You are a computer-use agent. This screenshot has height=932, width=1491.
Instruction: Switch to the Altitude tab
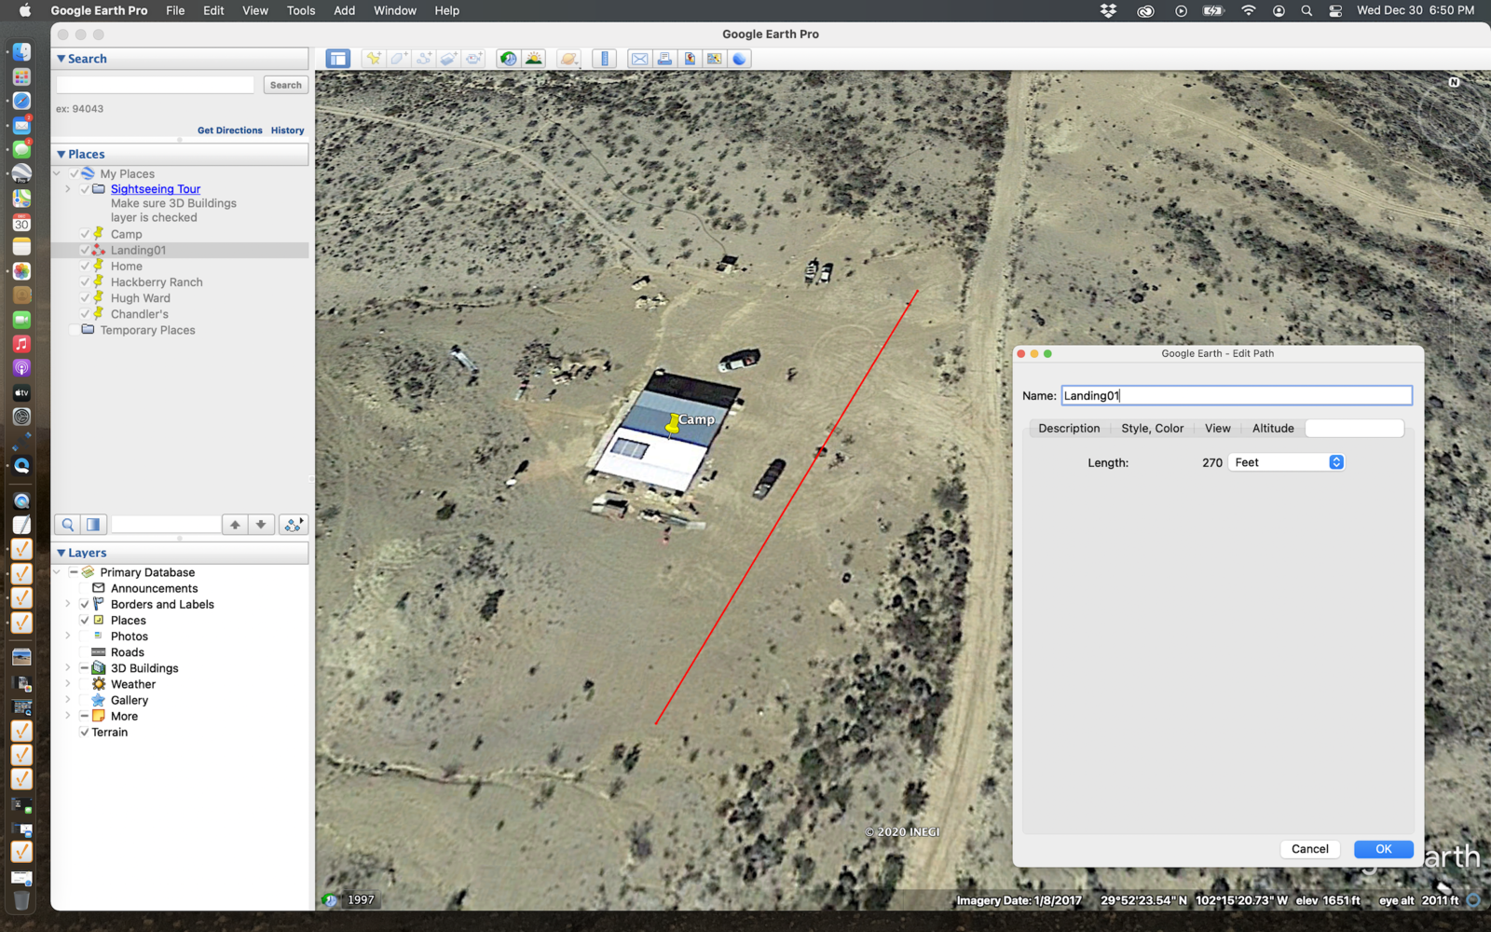pos(1273,428)
